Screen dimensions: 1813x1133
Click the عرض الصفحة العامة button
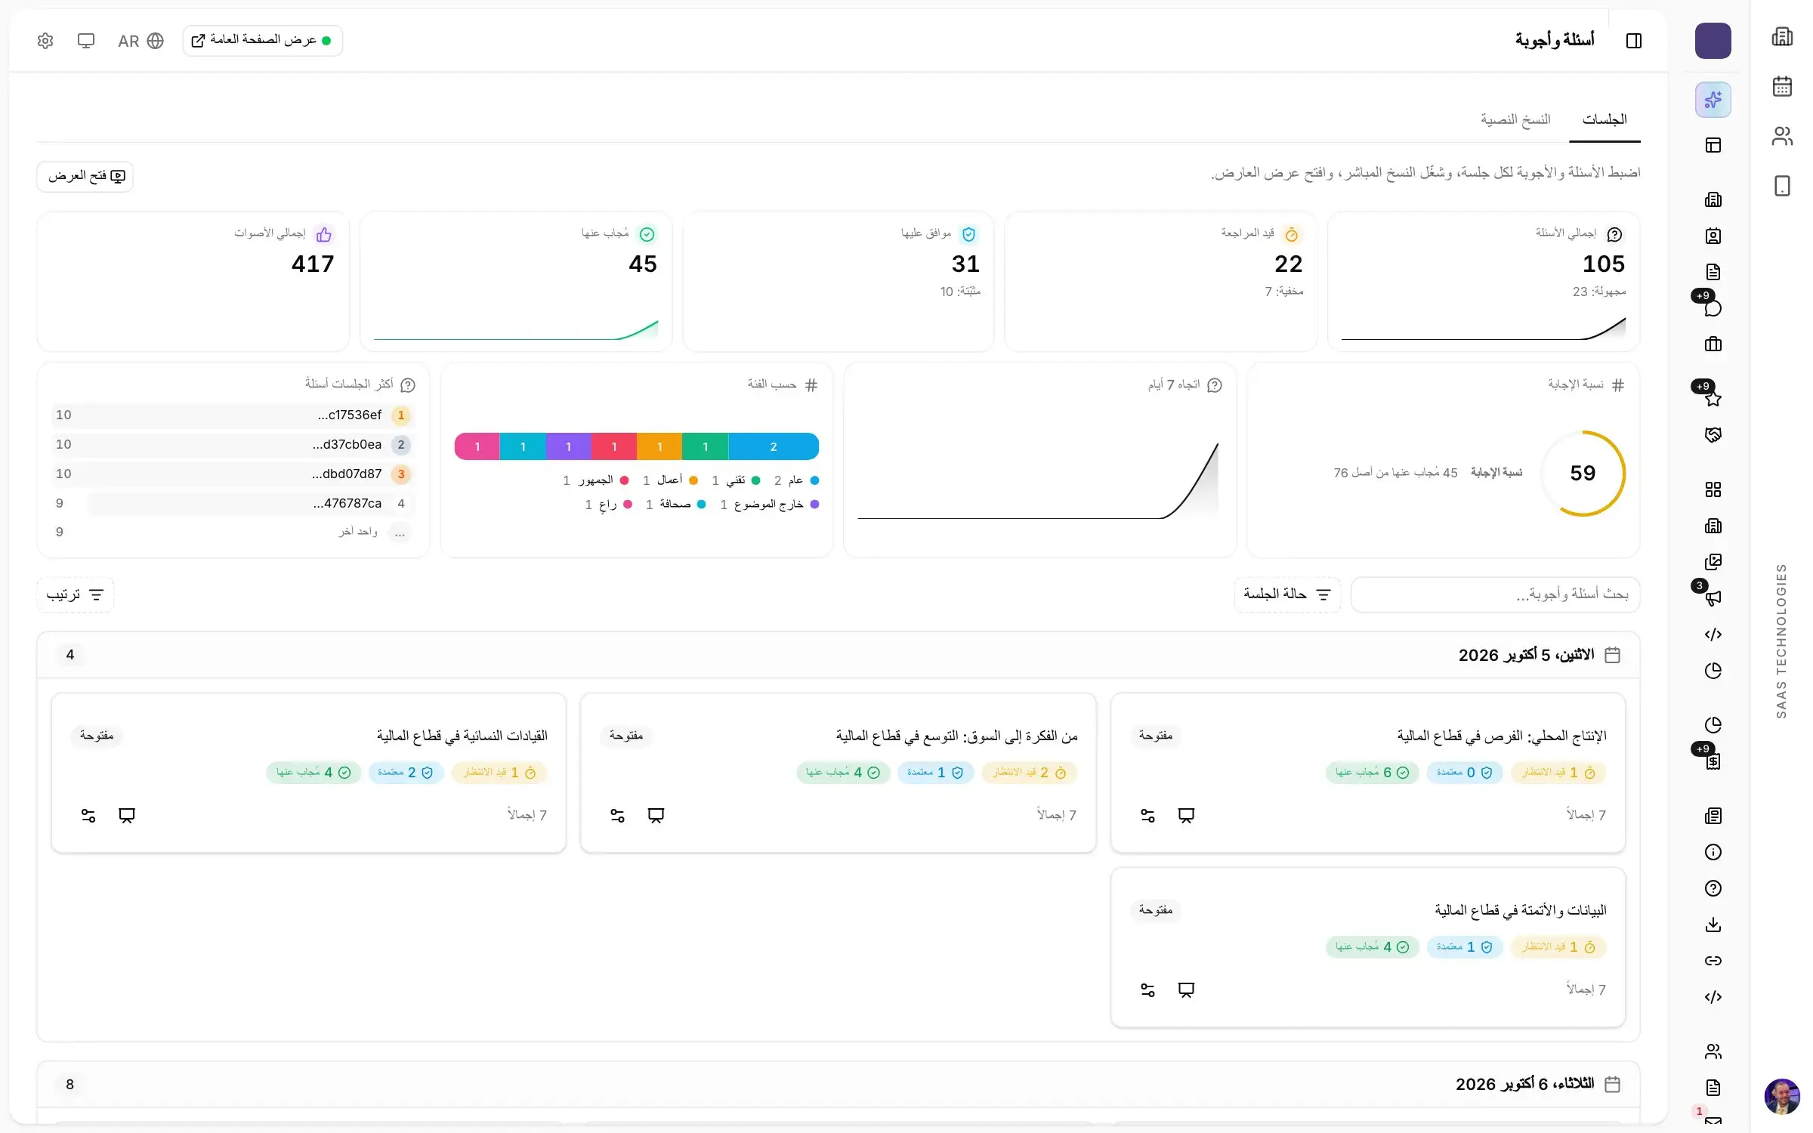pos(262,41)
